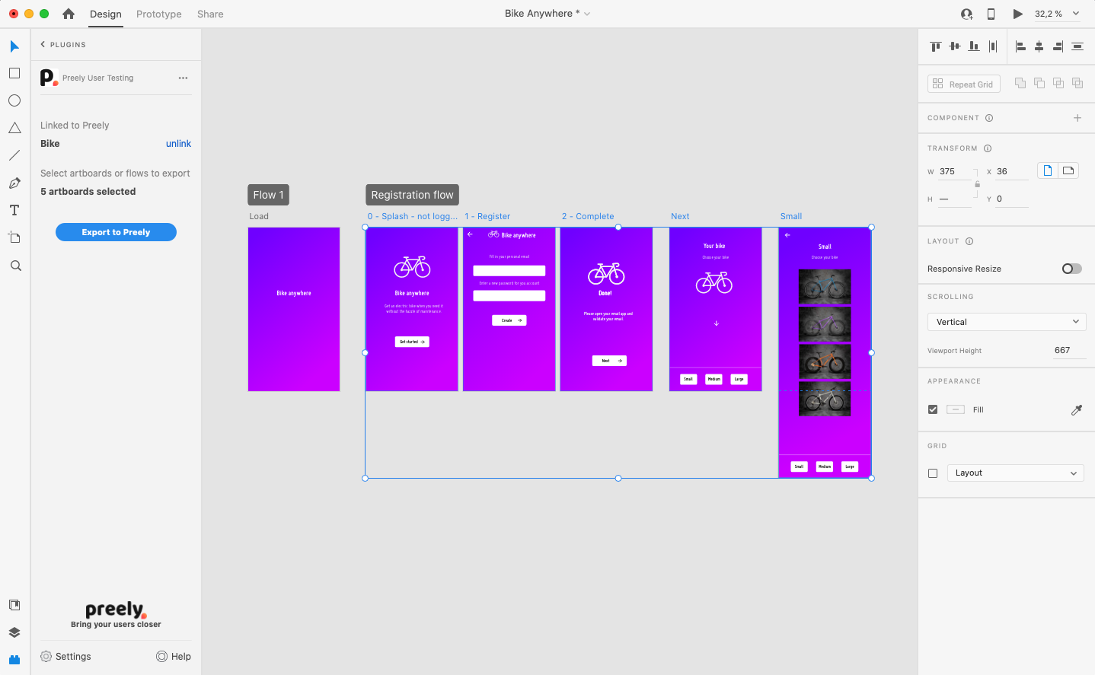Select the Artboard tool
The height and width of the screenshot is (675, 1095).
coord(14,237)
